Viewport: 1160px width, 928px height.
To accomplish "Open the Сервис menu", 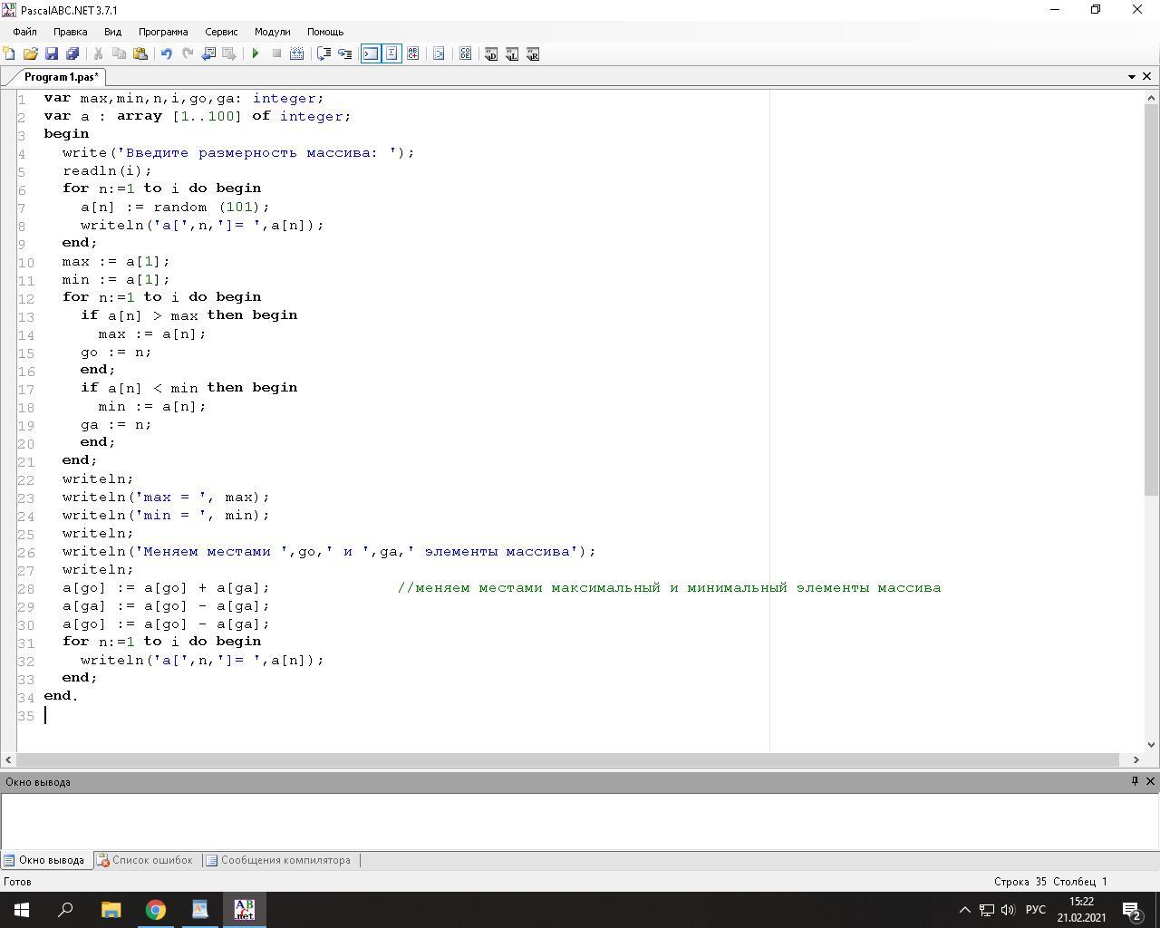I will tap(221, 32).
